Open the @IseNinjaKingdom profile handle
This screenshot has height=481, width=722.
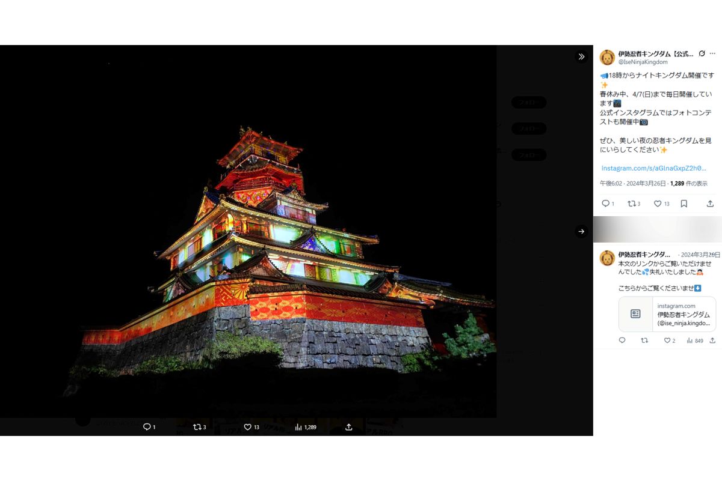click(643, 62)
